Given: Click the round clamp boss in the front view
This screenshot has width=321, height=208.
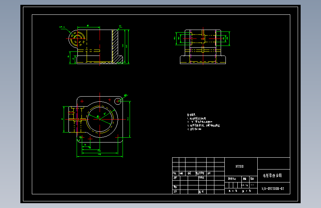Looking at the screenshot, I should pyautogui.click(x=77, y=38).
